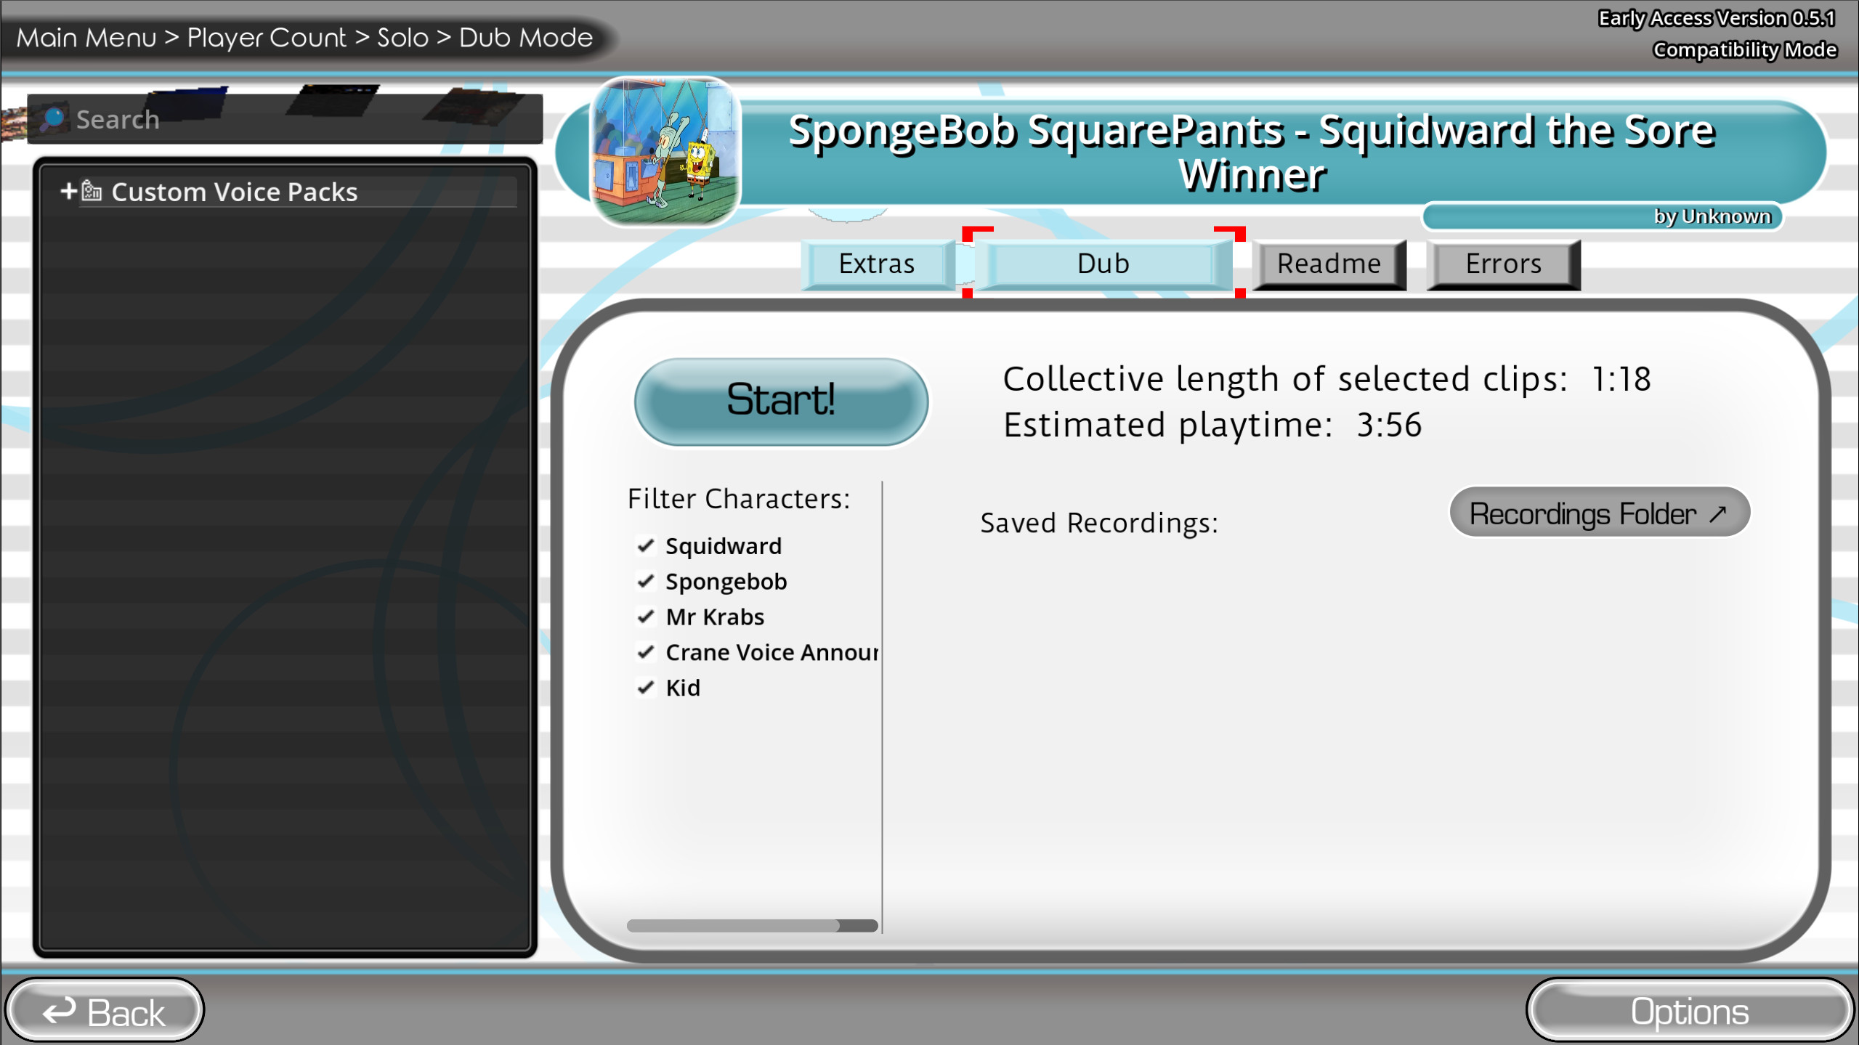Uncheck the Spongebob character filter
The width and height of the screenshot is (1859, 1045).
point(645,582)
